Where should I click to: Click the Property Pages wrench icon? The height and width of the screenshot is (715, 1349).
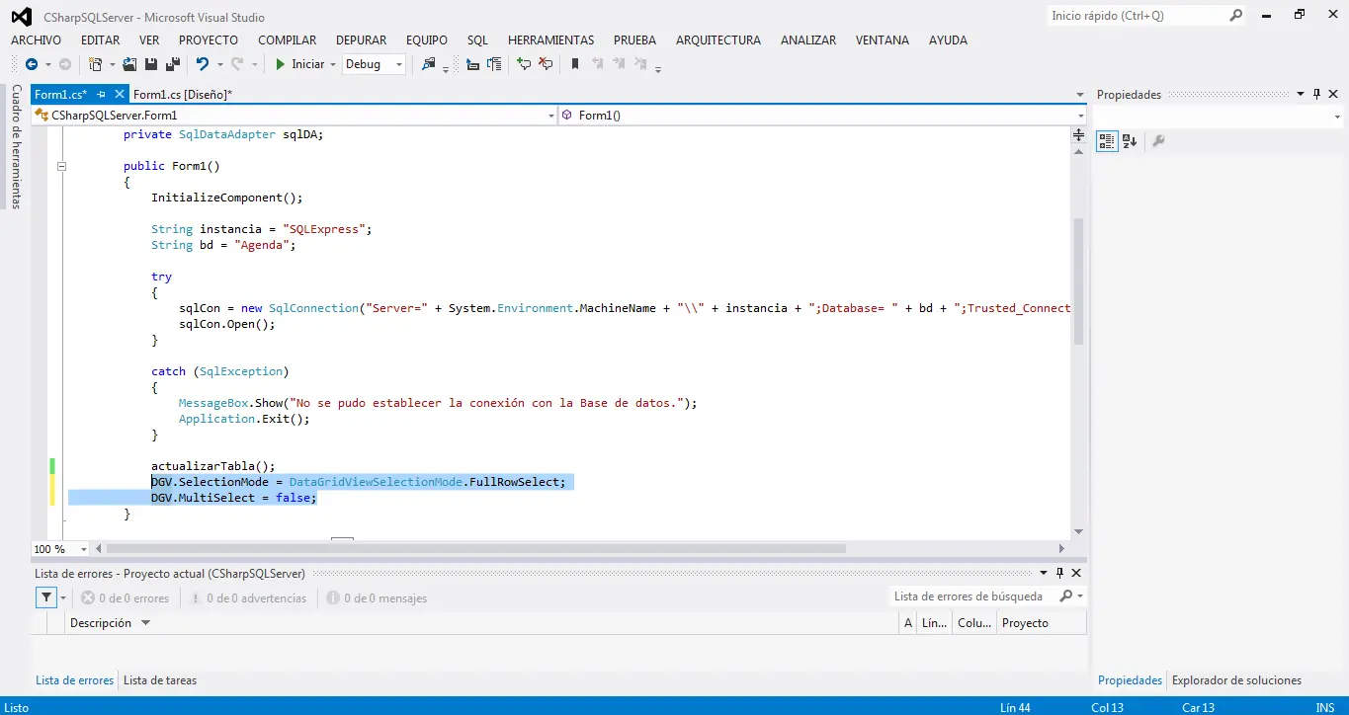[x=1159, y=141]
